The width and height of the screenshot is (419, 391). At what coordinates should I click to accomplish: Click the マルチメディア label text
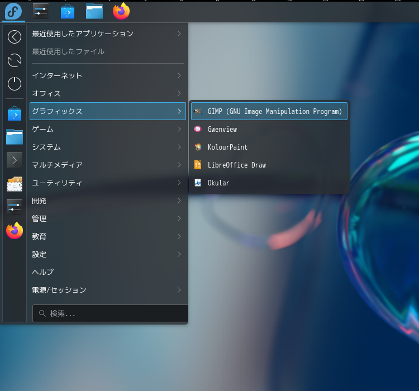tap(57, 165)
